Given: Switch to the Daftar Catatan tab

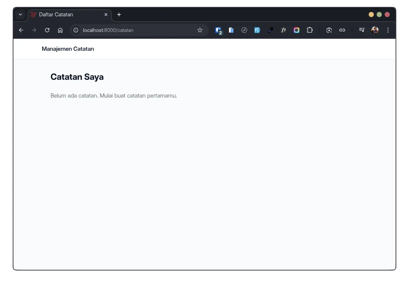Looking at the screenshot, I should (x=65, y=15).
